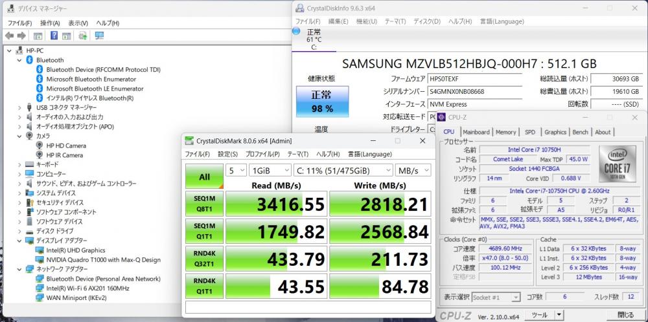This screenshot has width=648, height=322.
Task: Select Microsoft Bluetooth Enumerator device
Action: tap(91, 79)
